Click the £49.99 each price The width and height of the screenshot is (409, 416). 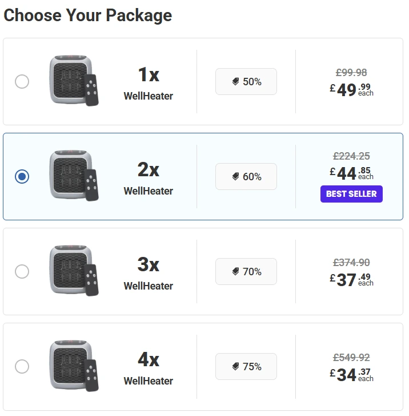351,90
